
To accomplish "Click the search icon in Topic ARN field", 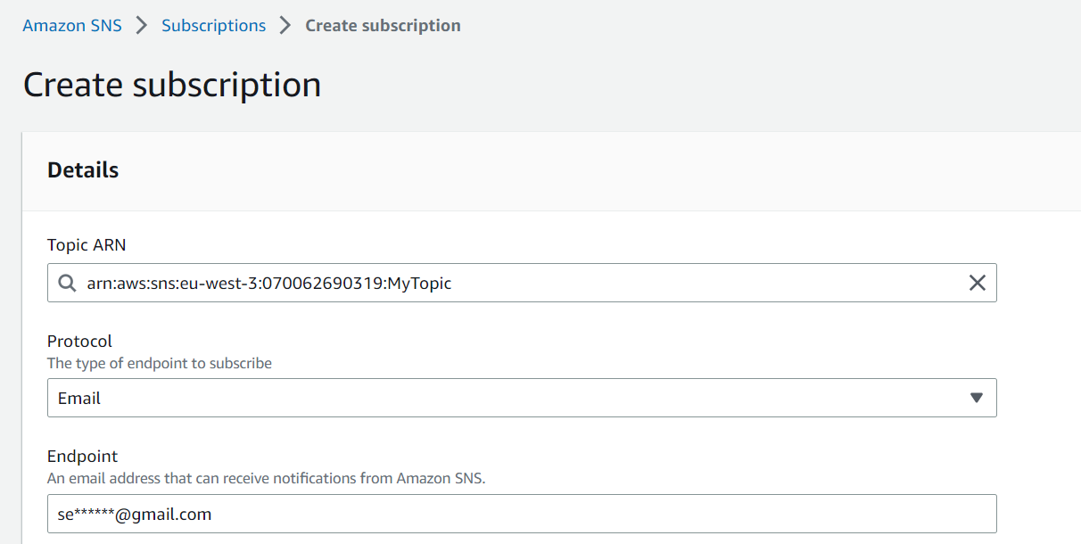I will pyautogui.click(x=67, y=284).
